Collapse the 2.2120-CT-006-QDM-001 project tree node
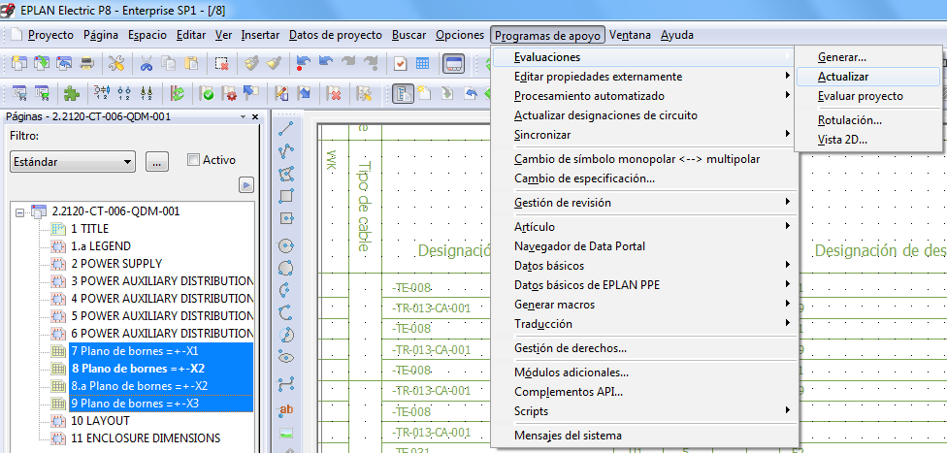Image resolution: width=947 pixels, height=453 pixels. pyautogui.click(x=20, y=212)
